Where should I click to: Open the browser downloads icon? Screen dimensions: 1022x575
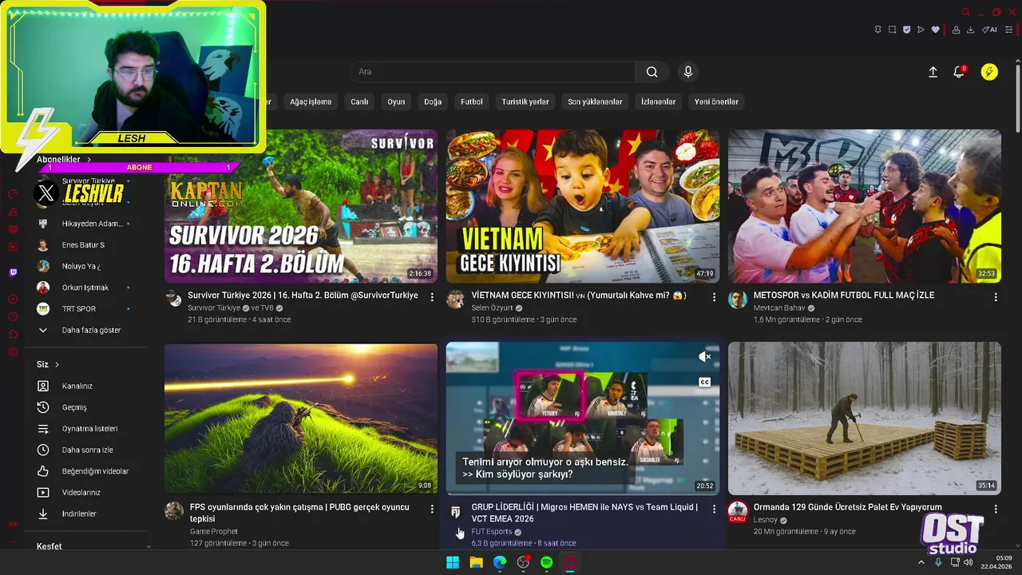click(x=970, y=30)
